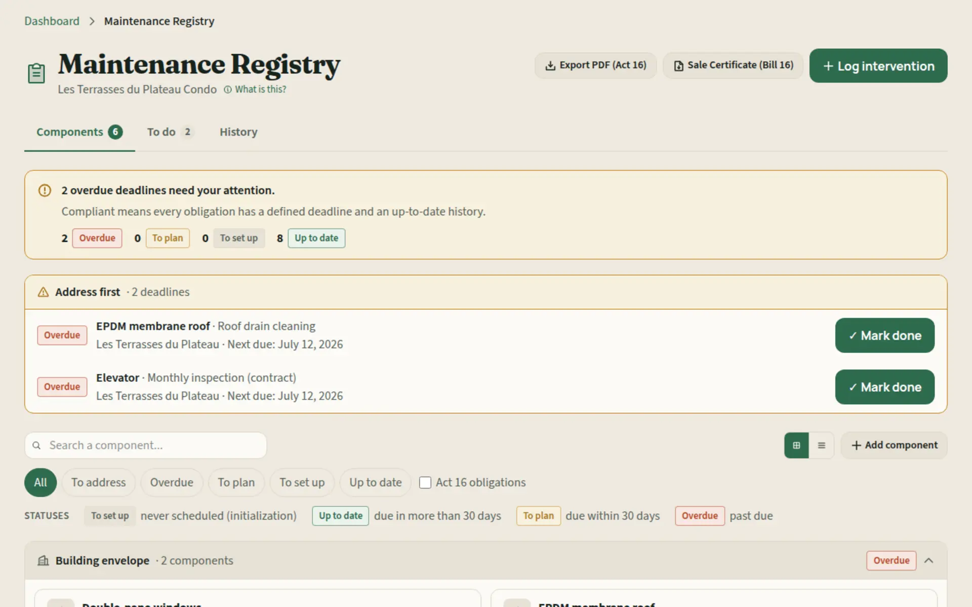
Task: Click Export PDF (Act 16) button
Action: [595, 65]
